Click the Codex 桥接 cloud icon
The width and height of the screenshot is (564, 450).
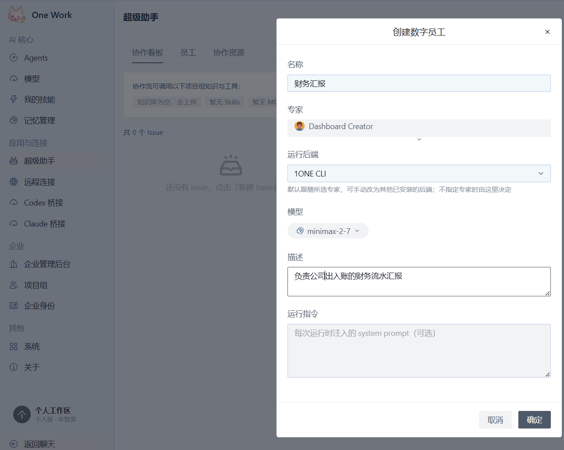pos(14,202)
